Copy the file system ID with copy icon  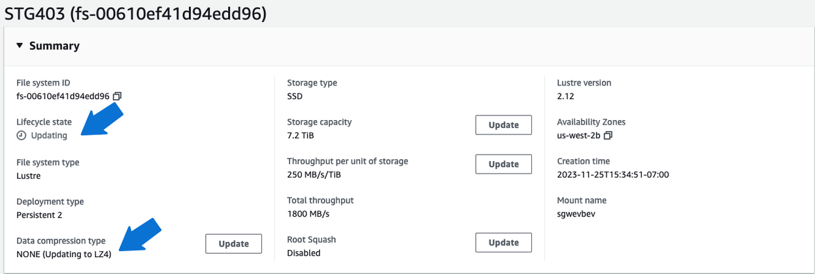tap(117, 96)
